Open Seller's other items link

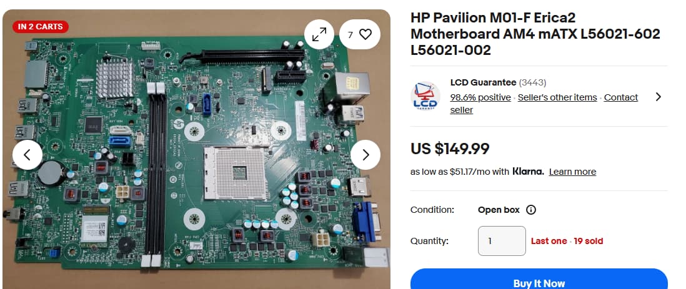pos(557,97)
